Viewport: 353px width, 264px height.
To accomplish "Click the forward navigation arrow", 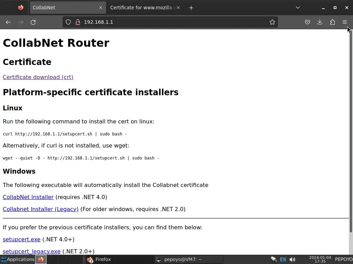I will [21, 22].
